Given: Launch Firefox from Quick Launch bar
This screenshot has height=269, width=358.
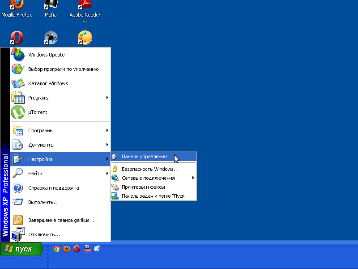Looking at the screenshot, I should [x=67, y=249].
